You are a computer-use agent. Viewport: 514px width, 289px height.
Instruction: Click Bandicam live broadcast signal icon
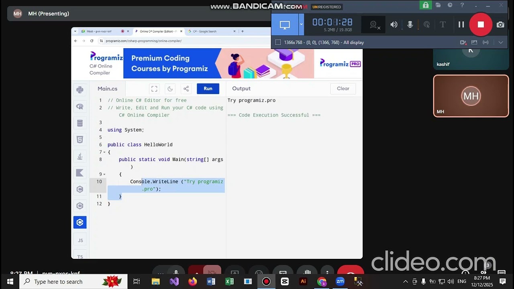pos(485,42)
